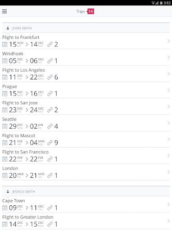This screenshot has width=172, height=231.
Task: Open the Flight to San Jose trip
Action: click(86, 106)
